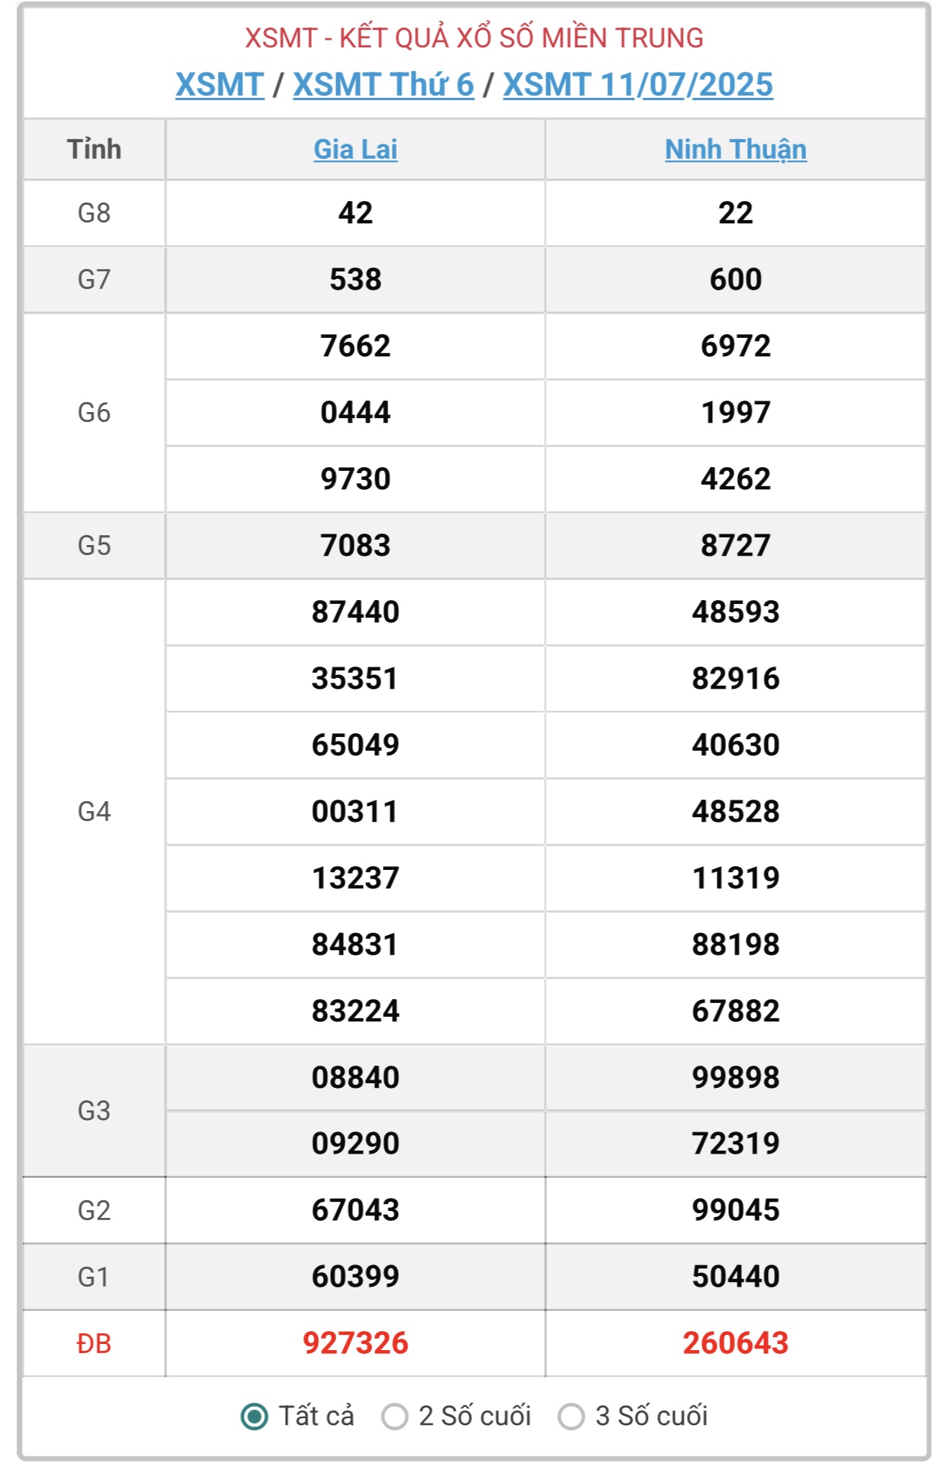Click the "Tỉnh" column header

point(94,149)
